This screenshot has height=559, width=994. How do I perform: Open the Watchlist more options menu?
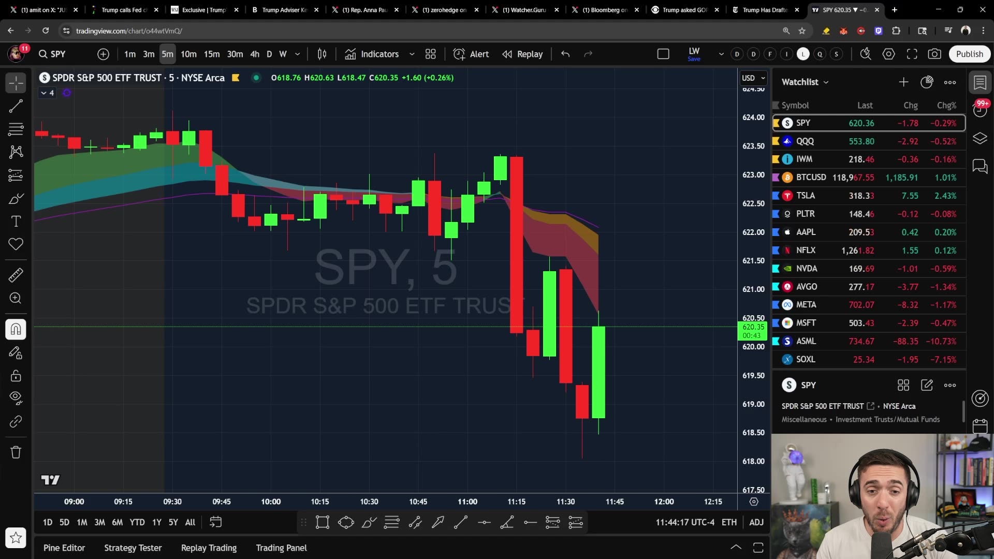950,82
